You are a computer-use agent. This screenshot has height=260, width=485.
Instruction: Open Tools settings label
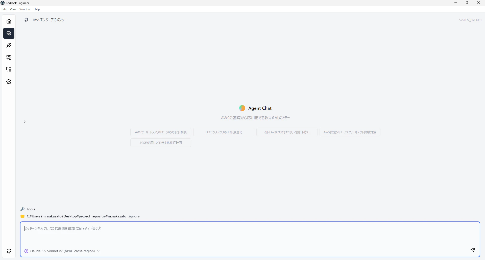[x=31, y=209]
